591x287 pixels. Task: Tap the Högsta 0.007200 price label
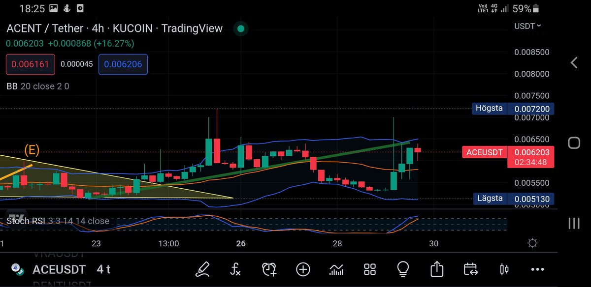[x=513, y=108]
